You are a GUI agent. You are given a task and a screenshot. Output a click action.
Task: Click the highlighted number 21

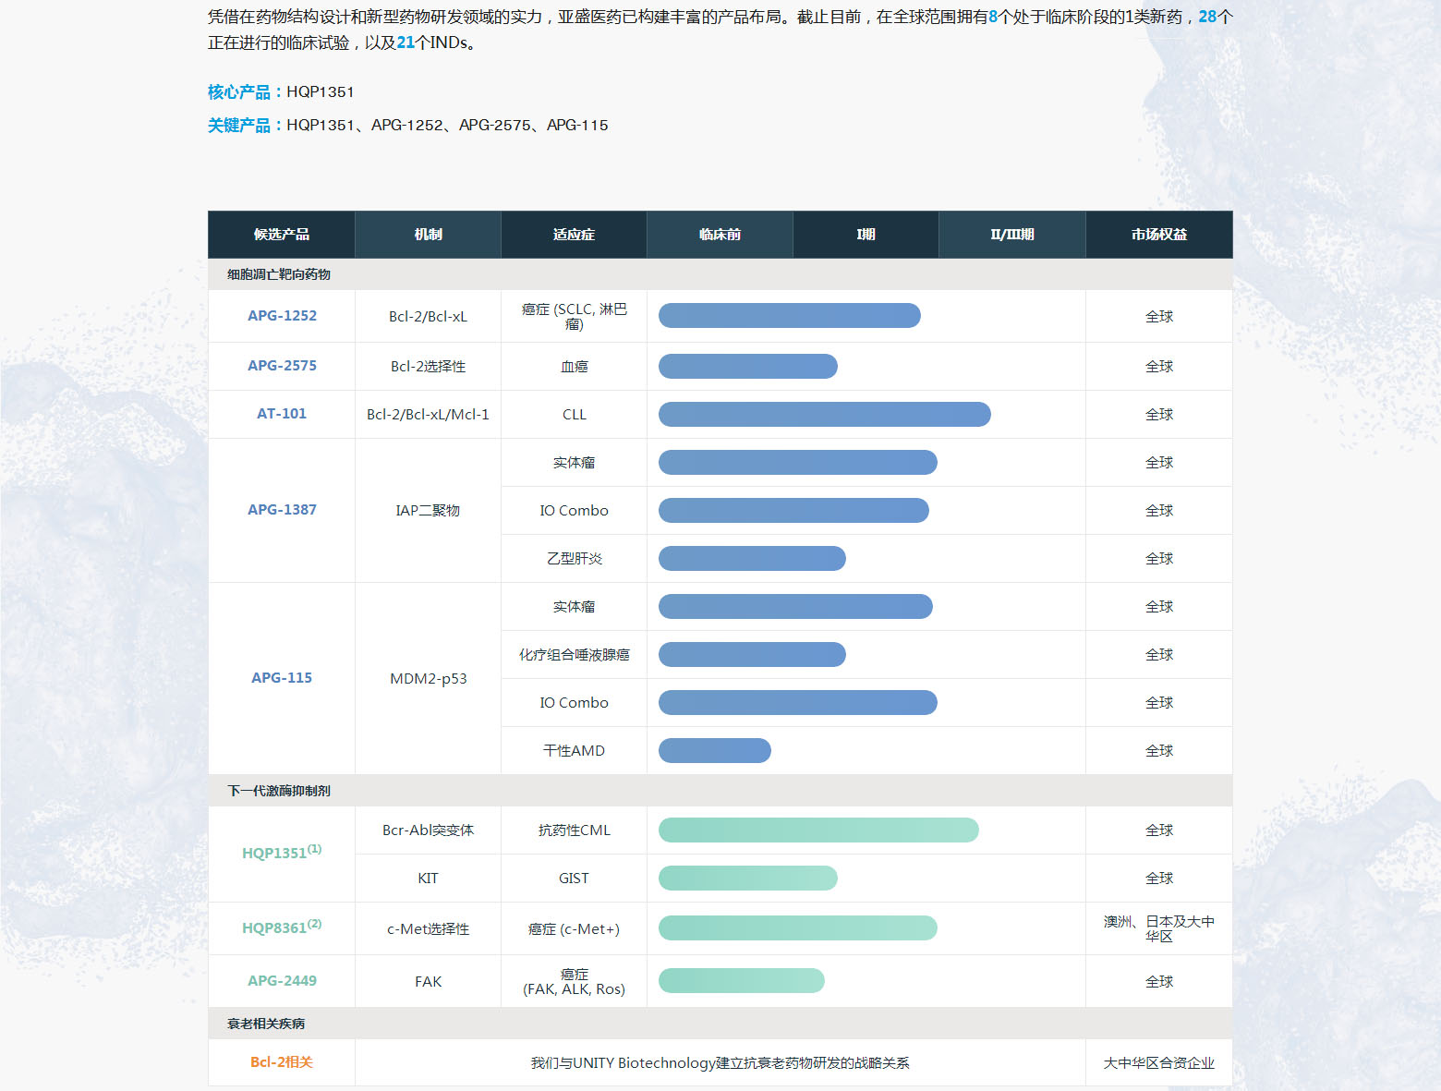click(406, 42)
